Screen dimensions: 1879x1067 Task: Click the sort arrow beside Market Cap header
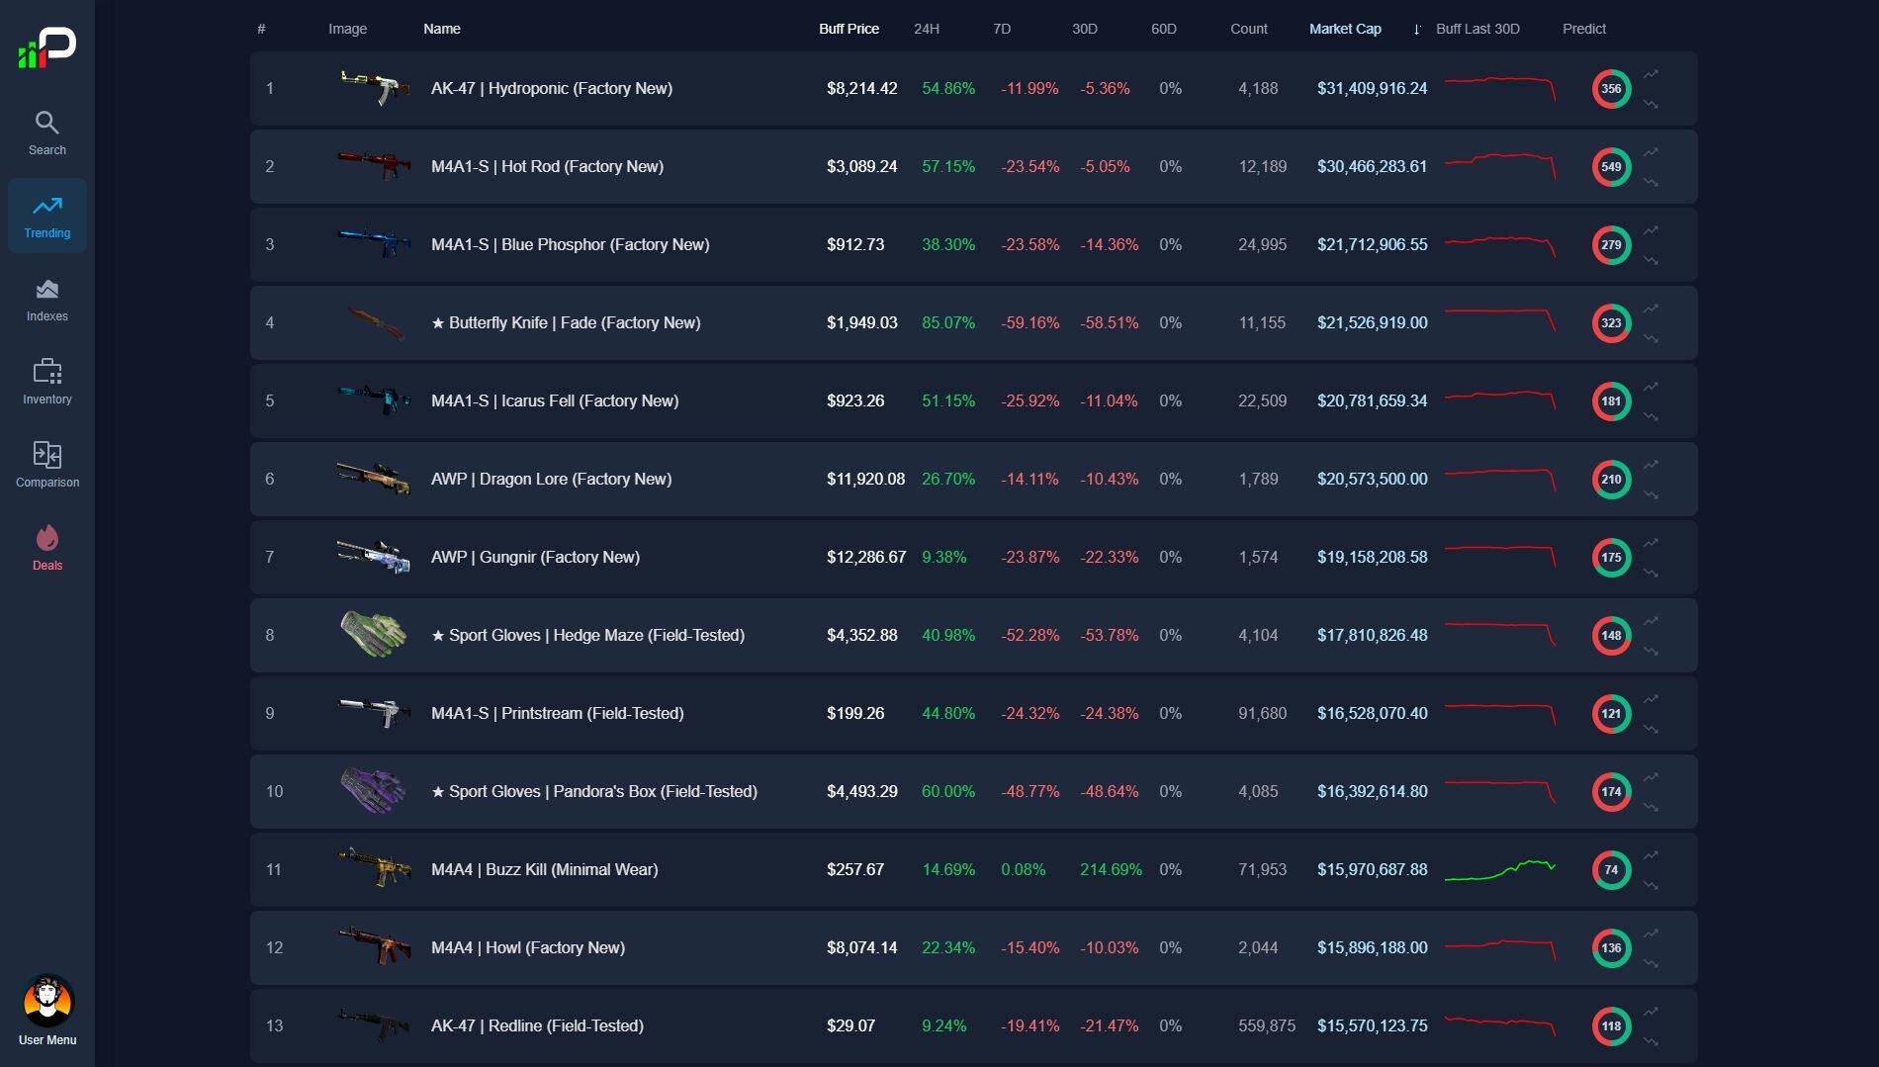1416,29
